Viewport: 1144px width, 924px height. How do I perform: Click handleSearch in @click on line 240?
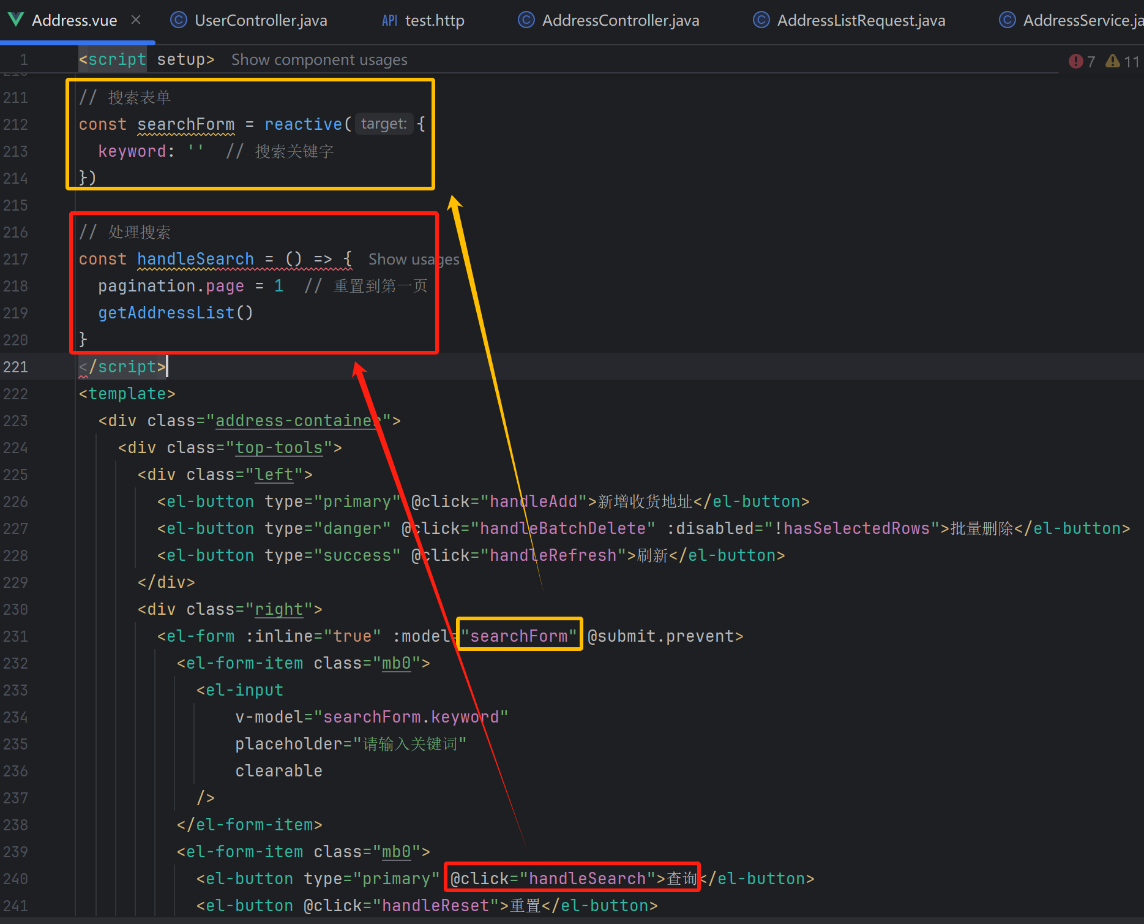[587, 879]
